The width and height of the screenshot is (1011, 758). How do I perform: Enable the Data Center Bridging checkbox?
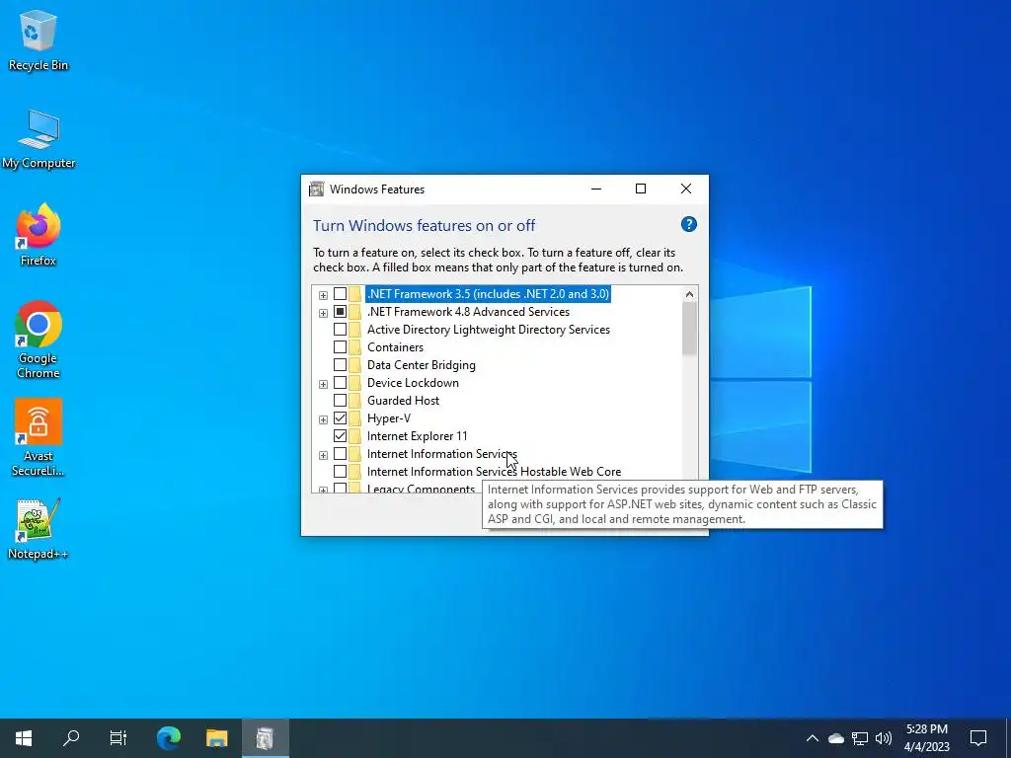340,365
